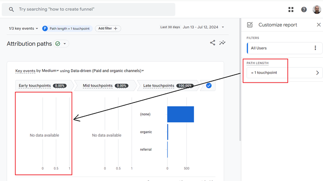Toggle the blue checkmark after touchpoints tabs
This screenshot has width=323, height=181.
click(209, 85)
